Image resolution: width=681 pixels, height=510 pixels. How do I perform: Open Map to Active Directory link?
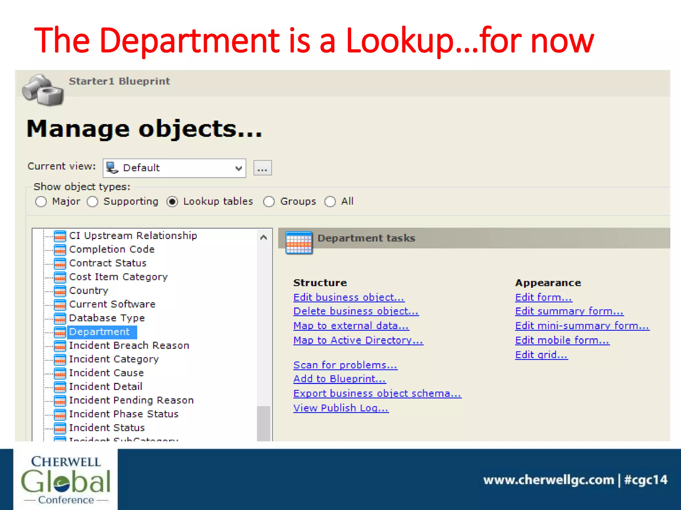pyautogui.click(x=358, y=340)
